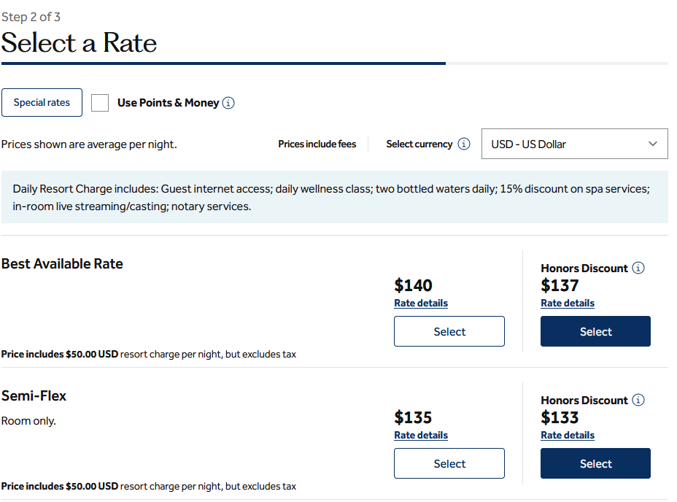View Rate details for $133 Honors rate
The width and height of the screenshot is (677, 502).
(568, 435)
